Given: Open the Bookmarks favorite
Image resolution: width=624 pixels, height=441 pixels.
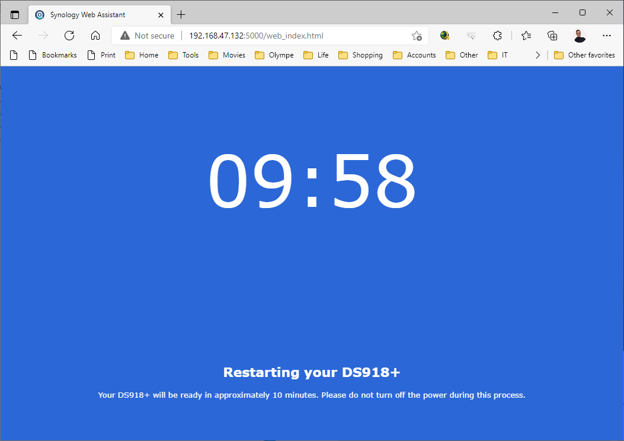Looking at the screenshot, I should pos(53,55).
